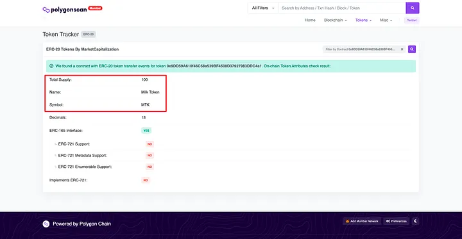The height and width of the screenshot is (239, 462).
Task: Click the ERC-20 badge beside Token Tracker
Action: [89, 35]
